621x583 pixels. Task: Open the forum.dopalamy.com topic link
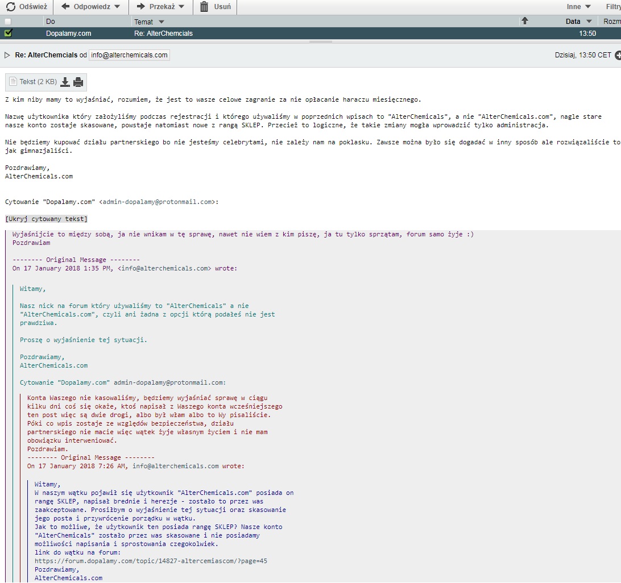point(151,561)
